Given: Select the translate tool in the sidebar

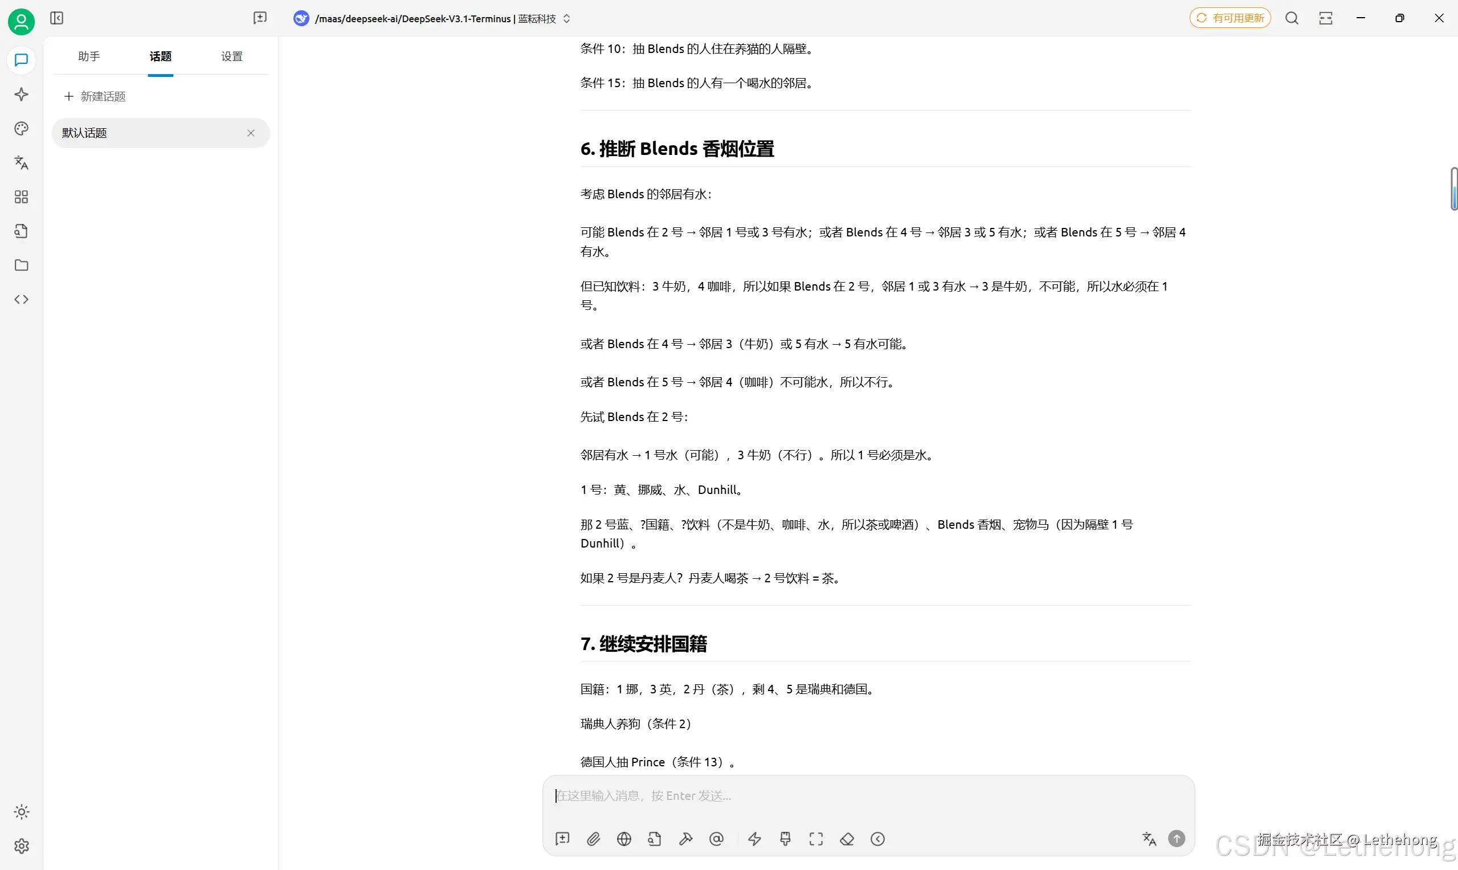Looking at the screenshot, I should pyautogui.click(x=21, y=163).
